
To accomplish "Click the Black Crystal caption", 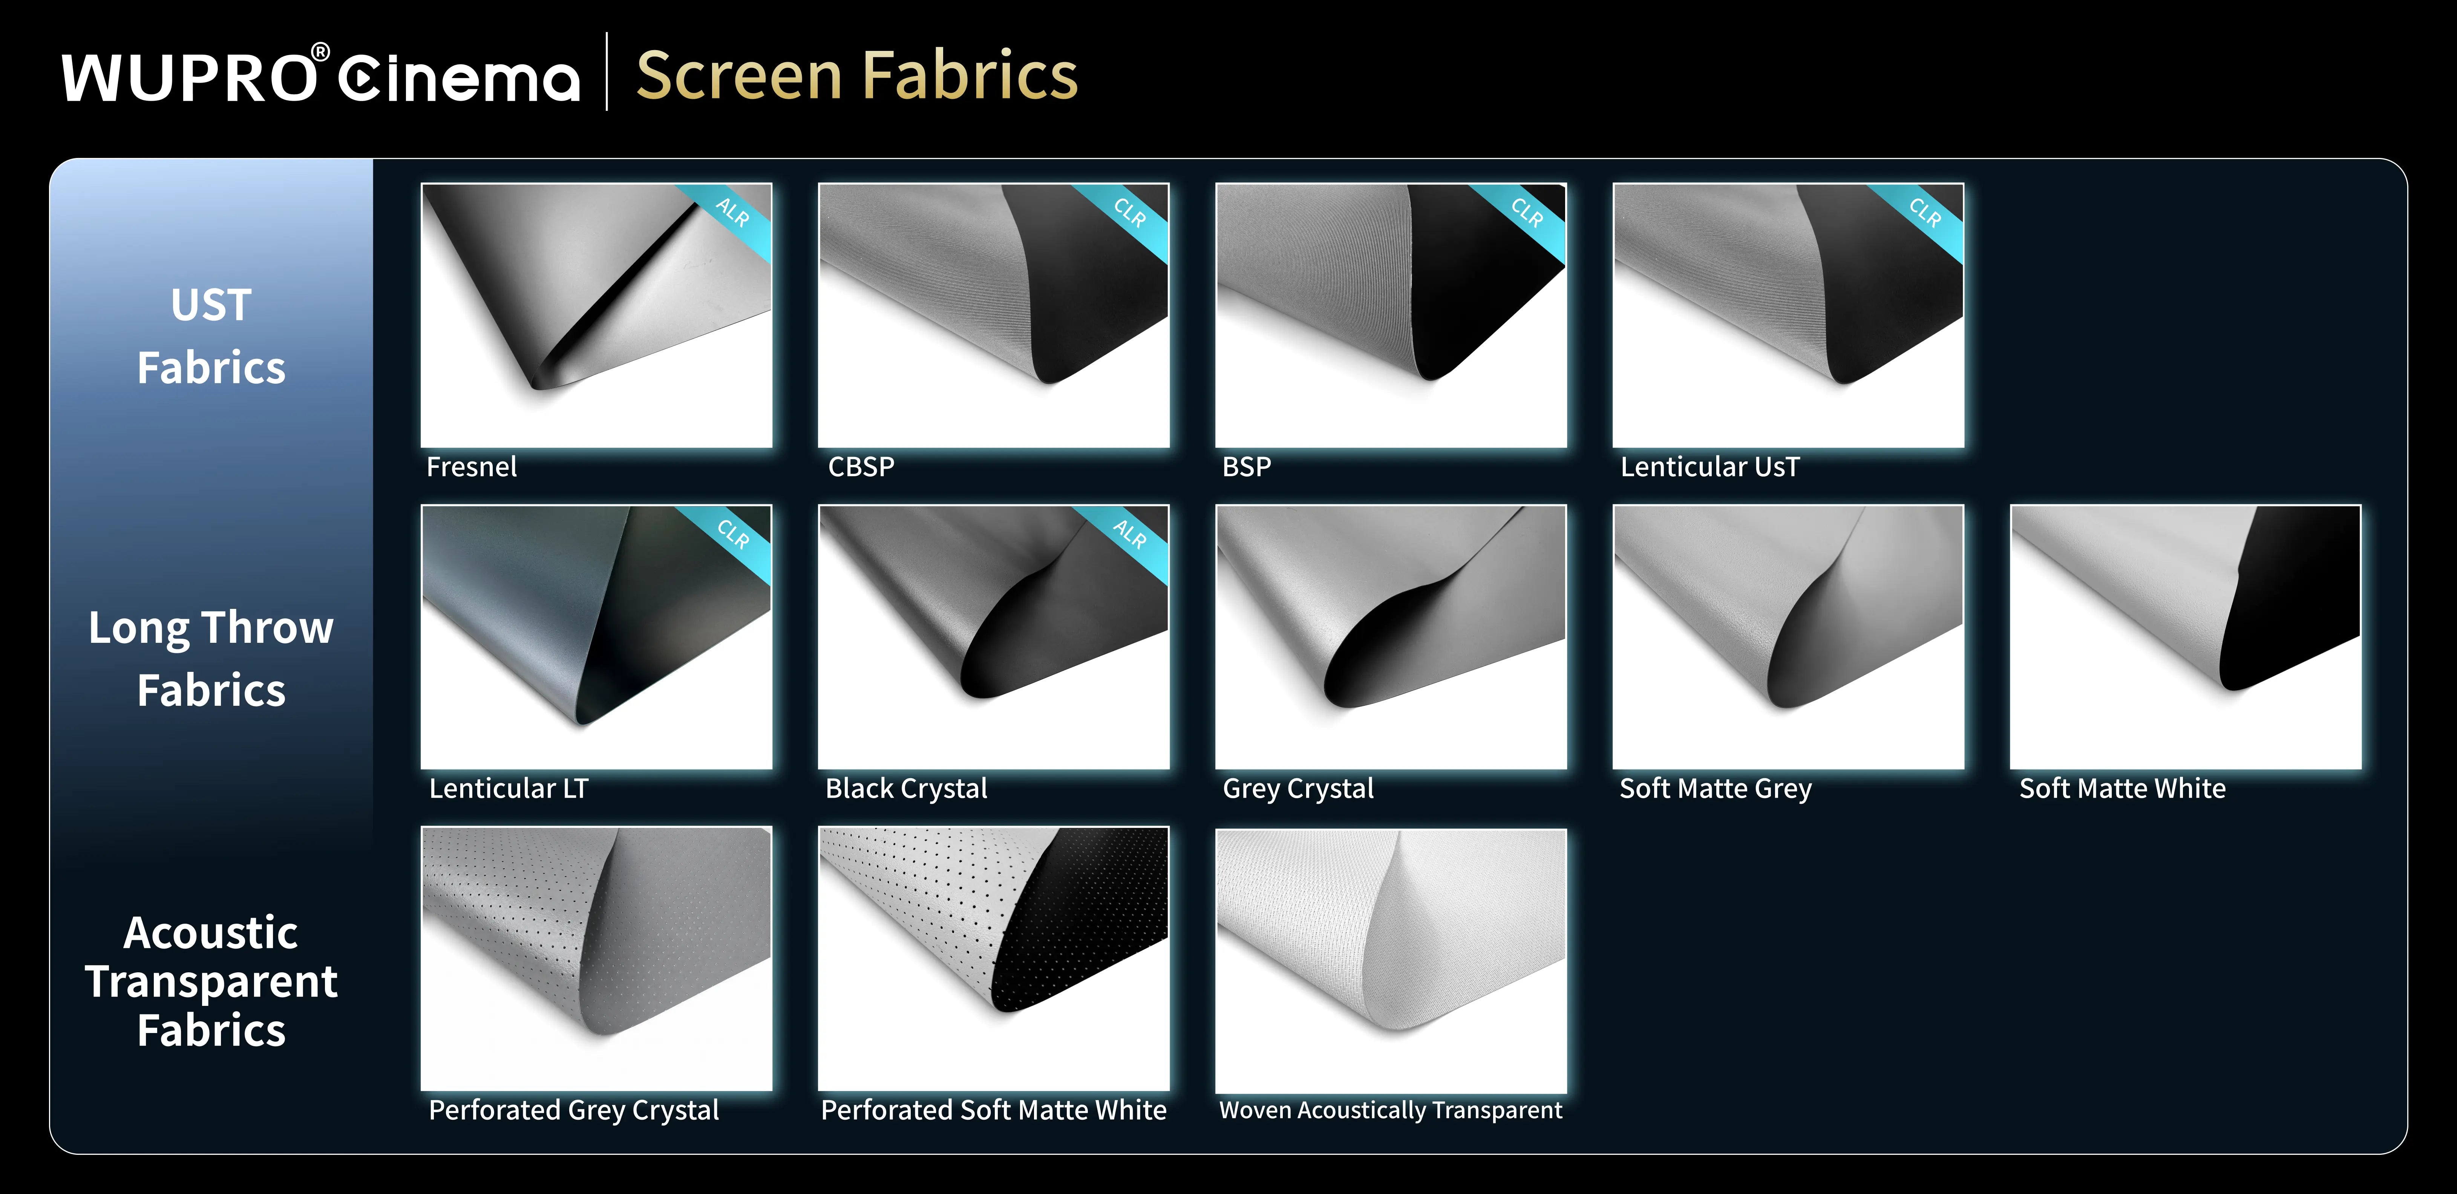I will [x=906, y=789].
